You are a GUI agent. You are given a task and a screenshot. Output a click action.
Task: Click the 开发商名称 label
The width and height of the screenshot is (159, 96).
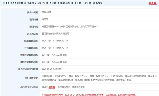click(x=33, y=34)
